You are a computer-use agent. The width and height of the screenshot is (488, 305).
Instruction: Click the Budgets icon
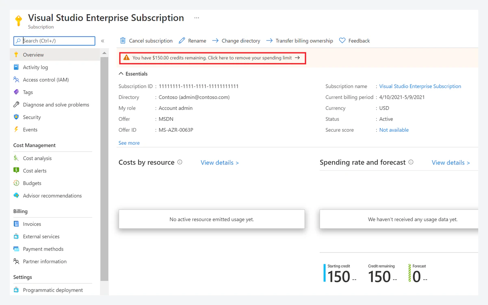point(16,183)
